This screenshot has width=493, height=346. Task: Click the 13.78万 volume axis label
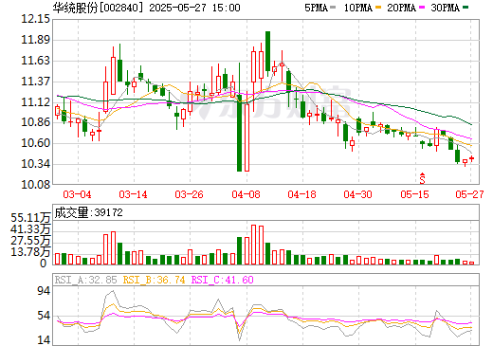click(30, 252)
